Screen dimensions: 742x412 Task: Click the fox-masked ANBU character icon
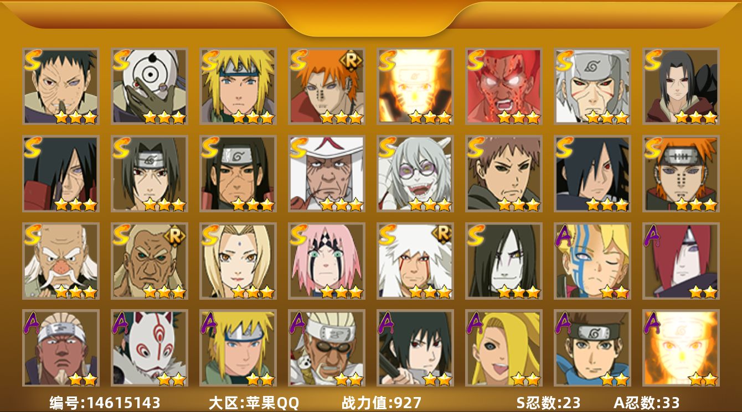(x=150, y=348)
